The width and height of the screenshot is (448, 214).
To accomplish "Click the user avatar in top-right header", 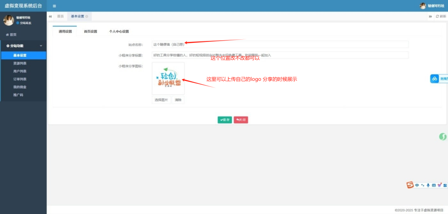I will click(x=423, y=6).
